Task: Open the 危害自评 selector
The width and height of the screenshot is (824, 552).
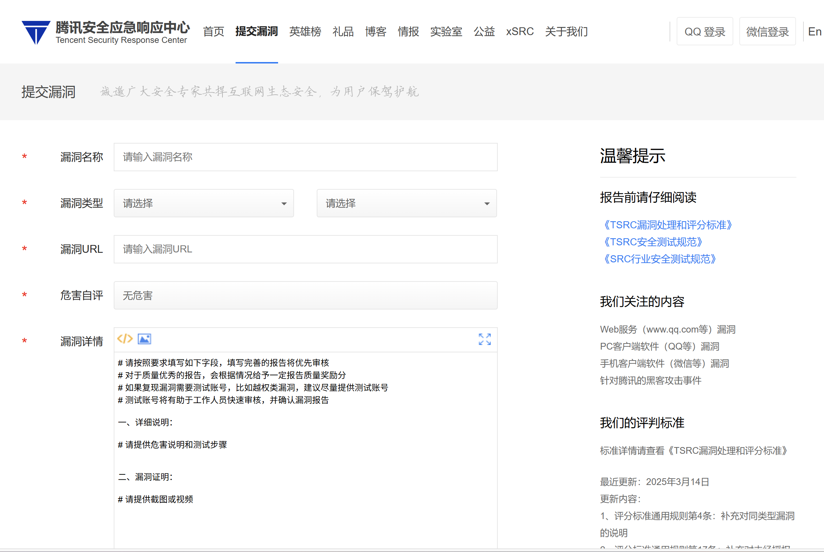Action: pyautogui.click(x=305, y=295)
